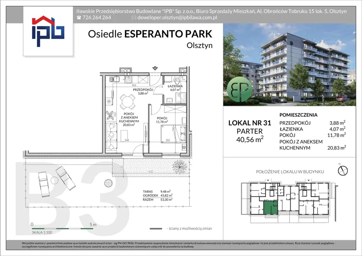
Task: Click the building visualization photo
Action: [x=289, y=64]
